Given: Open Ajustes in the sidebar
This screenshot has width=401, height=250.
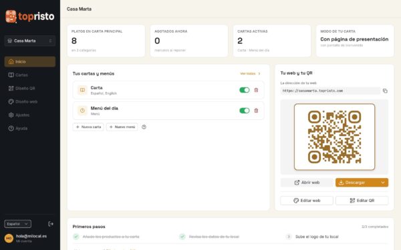Looking at the screenshot, I should 30,115.
